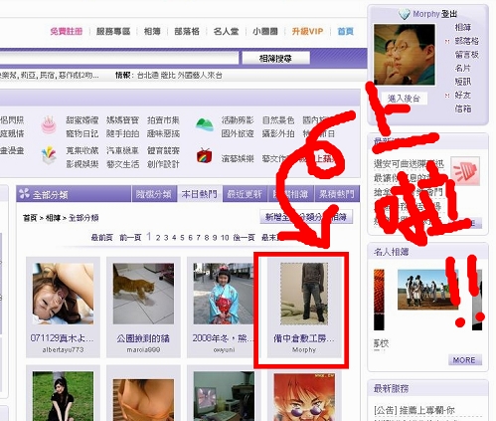Image resolution: width=496 pixels, height=421 pixels.
Task: Select the 影視娛樂 category
Action: tap(82, 164)
